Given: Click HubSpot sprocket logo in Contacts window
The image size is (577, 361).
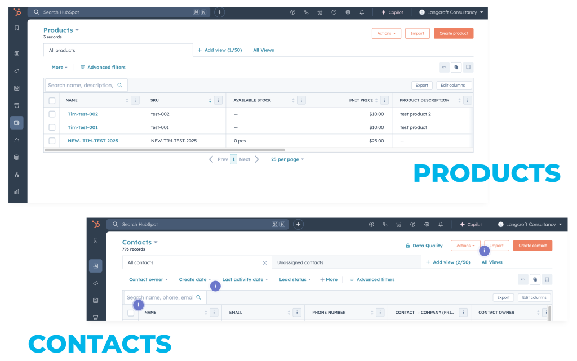Looking at the screenshot, I should [x=96, y=224].
